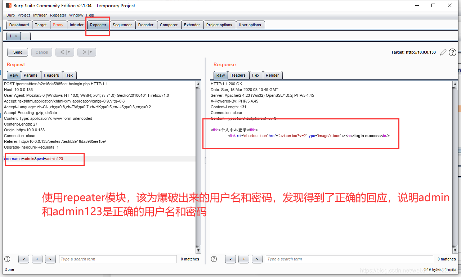This screenshot has width=461, height=277.
Task: Click the response search term field
Action: [x=350, y=259]
